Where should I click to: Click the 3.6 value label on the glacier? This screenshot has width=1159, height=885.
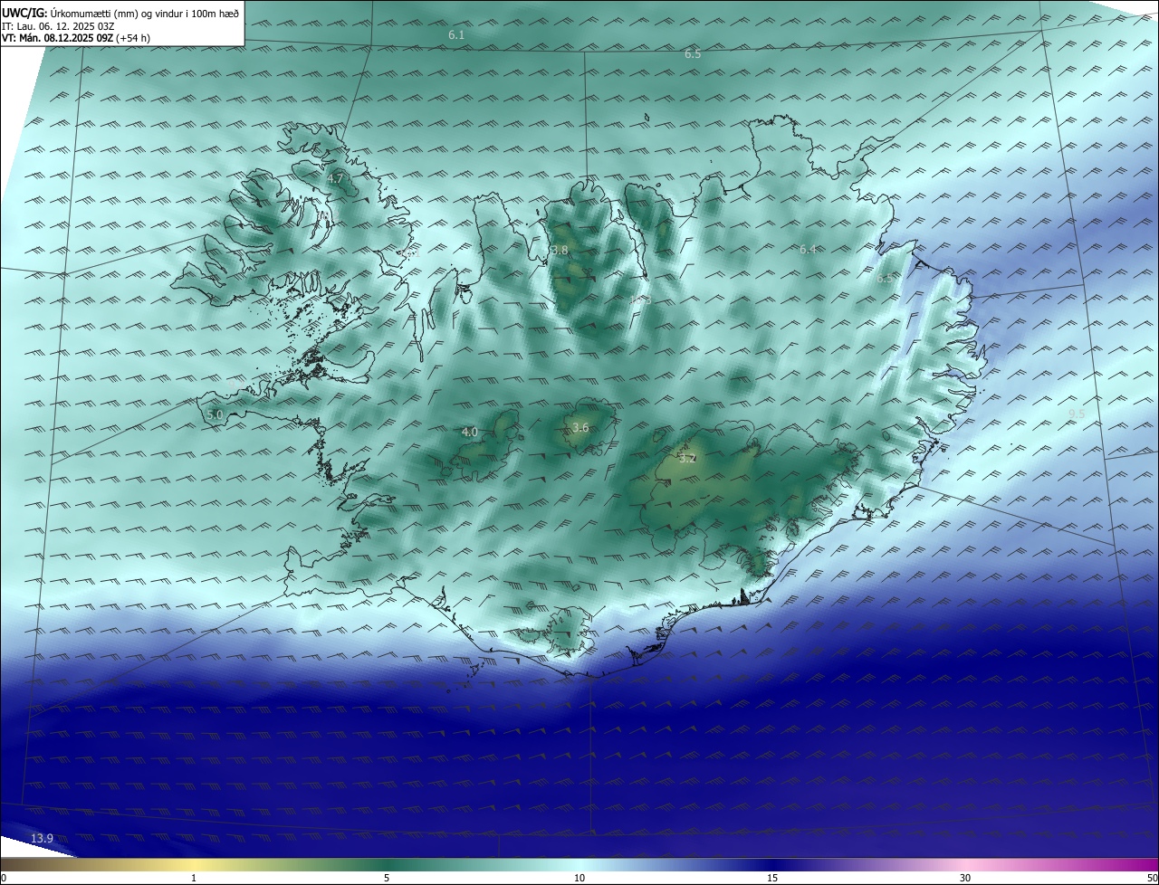[x=580, y=427]
